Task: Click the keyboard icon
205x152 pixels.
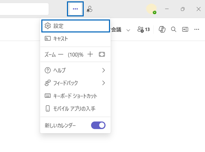Action: [x=47, y=96]
